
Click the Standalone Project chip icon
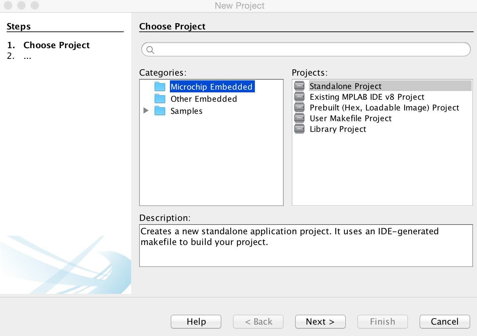pyautogui.click(x=299, y=86)
